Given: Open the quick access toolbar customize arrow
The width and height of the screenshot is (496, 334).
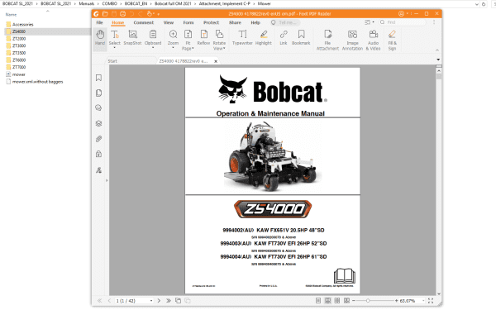Looking at the screenshot, I should click(159, 14).
